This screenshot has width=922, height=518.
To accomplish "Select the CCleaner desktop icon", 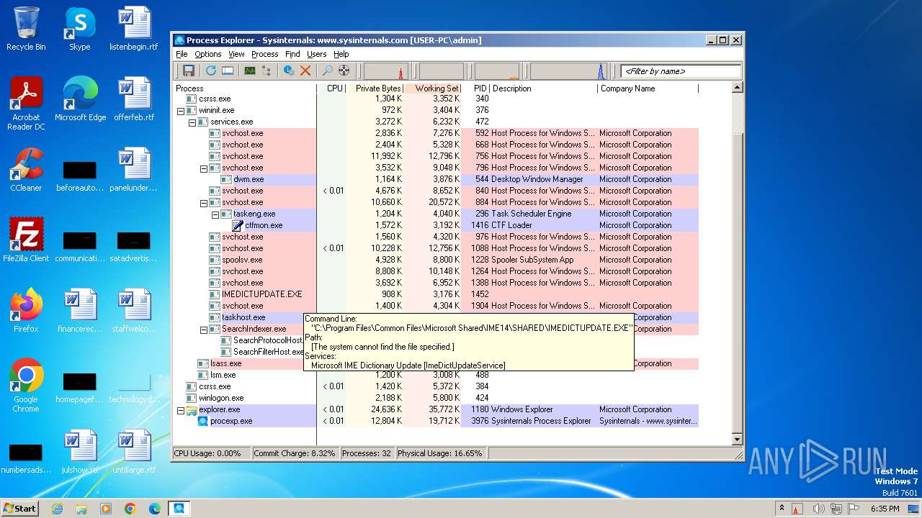I will (x=26, y=170).
